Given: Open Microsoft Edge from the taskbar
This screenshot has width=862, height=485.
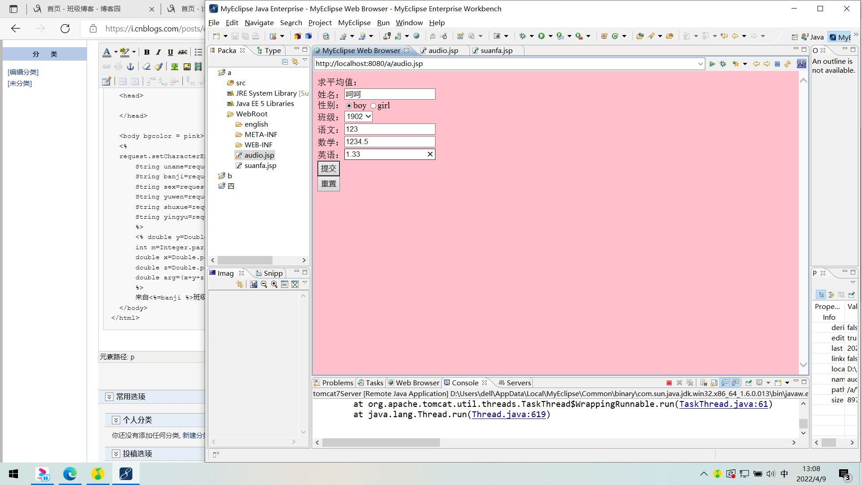Looking at the screenshot, I should click(70, 474).
